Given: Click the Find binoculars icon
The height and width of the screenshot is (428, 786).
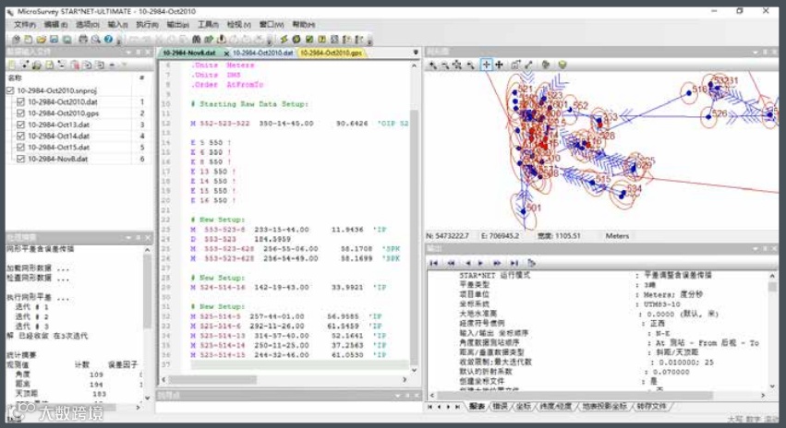Looking at the screenshot, I should click(196, 39).
